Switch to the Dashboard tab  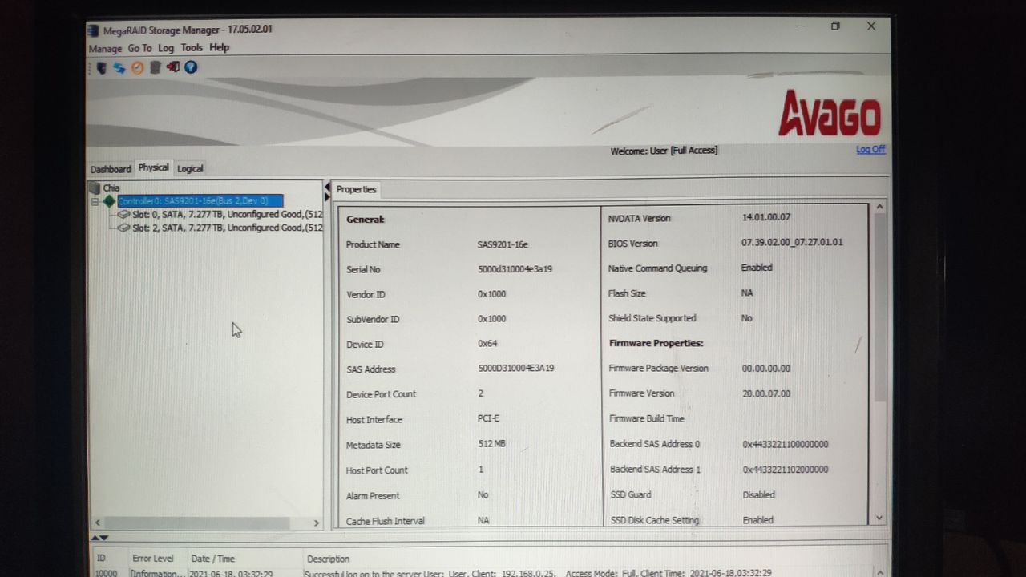pyautogui.click(x=111, y=169)
